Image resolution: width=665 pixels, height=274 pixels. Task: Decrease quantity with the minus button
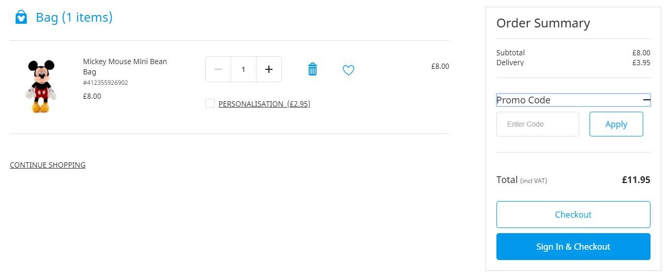tap(218, 69)
